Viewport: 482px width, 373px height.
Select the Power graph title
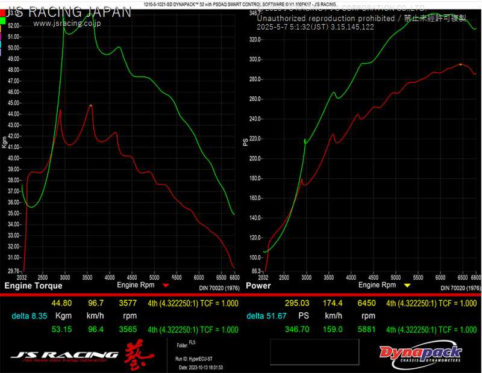[x=258, y=286]
